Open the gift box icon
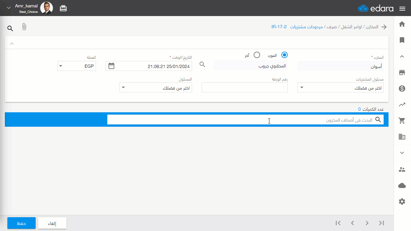This screenshot has width=411, height=231. pyautogui.click(x=63, y=8)
